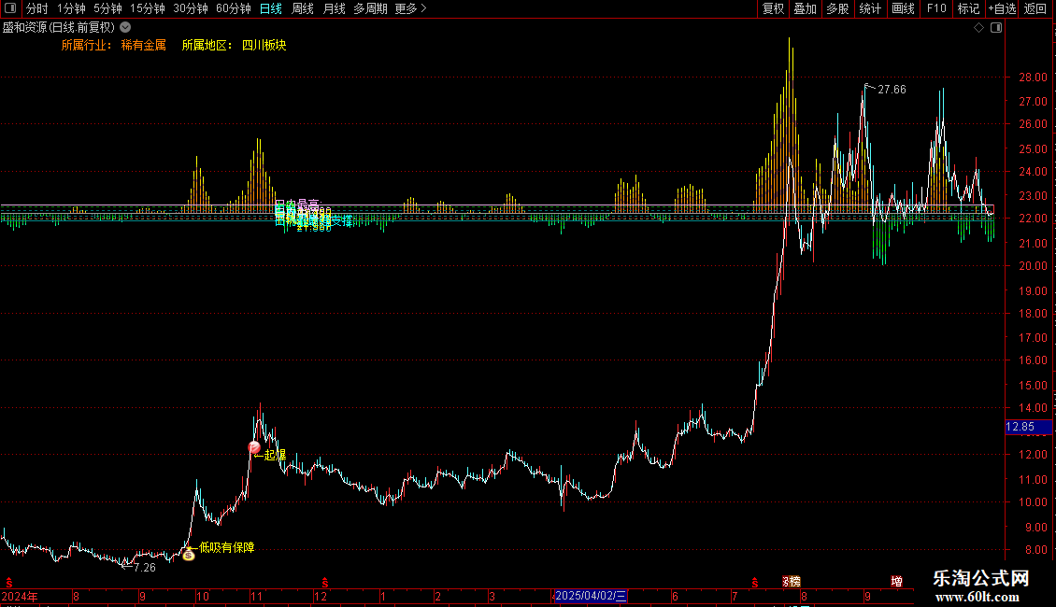Click the 标记 mark button

coord(968,8)
